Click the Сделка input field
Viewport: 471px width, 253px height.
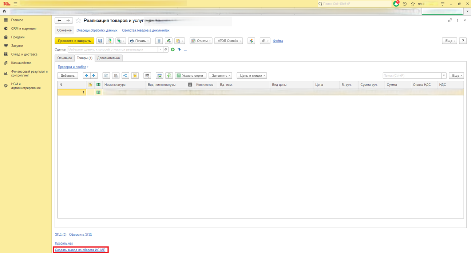tap(112, 49)
